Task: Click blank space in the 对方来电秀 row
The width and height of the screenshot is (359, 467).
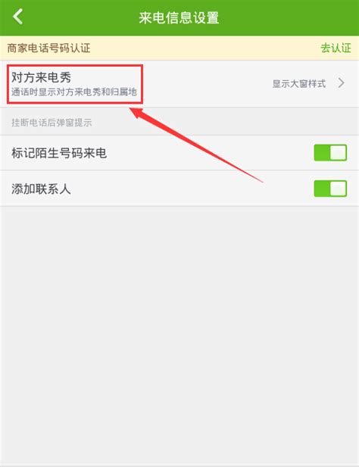Action: tap(205, 83)
